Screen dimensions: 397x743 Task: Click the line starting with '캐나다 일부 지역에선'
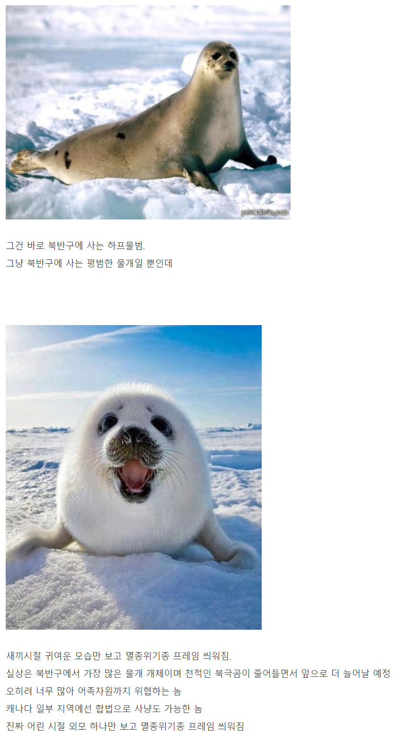point(104,708)
